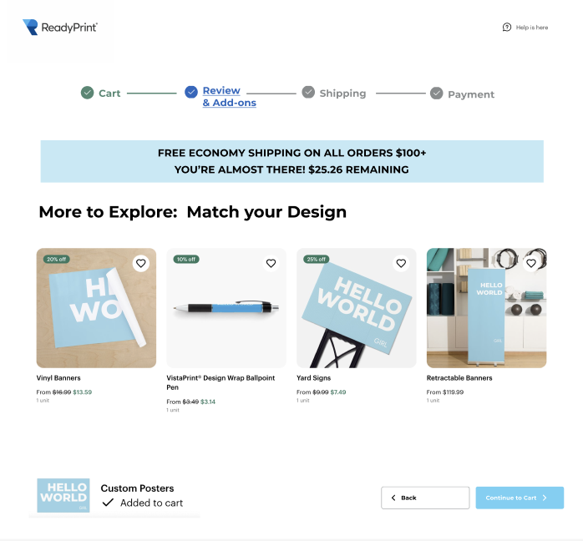The image size is (583, 541).
Task: Toggle heart on the Ballpoint Pen card
Action: pyautogui.click(x=271, y=264)
